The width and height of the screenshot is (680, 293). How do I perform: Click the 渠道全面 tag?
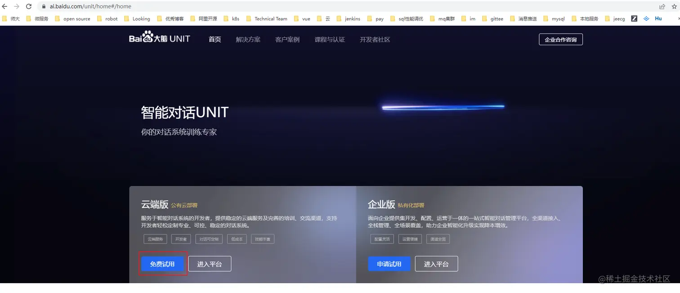point(438,239)
